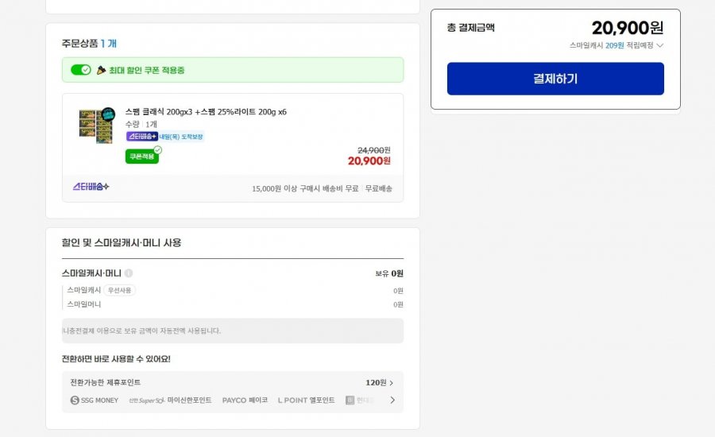Click the 스팸 product thumbnail image
Viewport: 715px width, 437px height.
[x=95, y=126]
